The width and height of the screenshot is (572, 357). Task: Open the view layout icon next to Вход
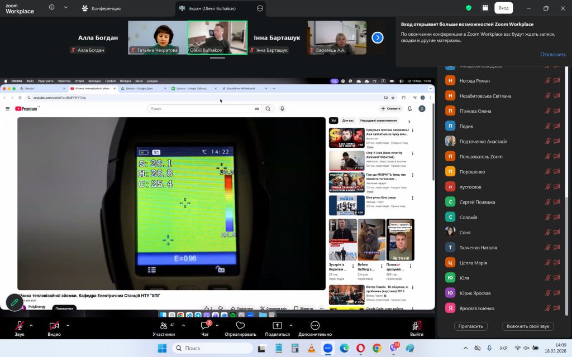pyautogui.click(x=485, y=8)
